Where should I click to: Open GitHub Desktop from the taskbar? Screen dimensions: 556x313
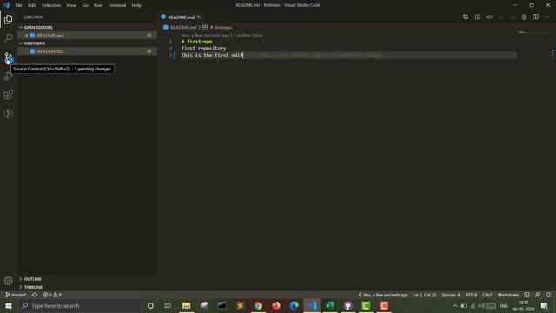(347, 305)
